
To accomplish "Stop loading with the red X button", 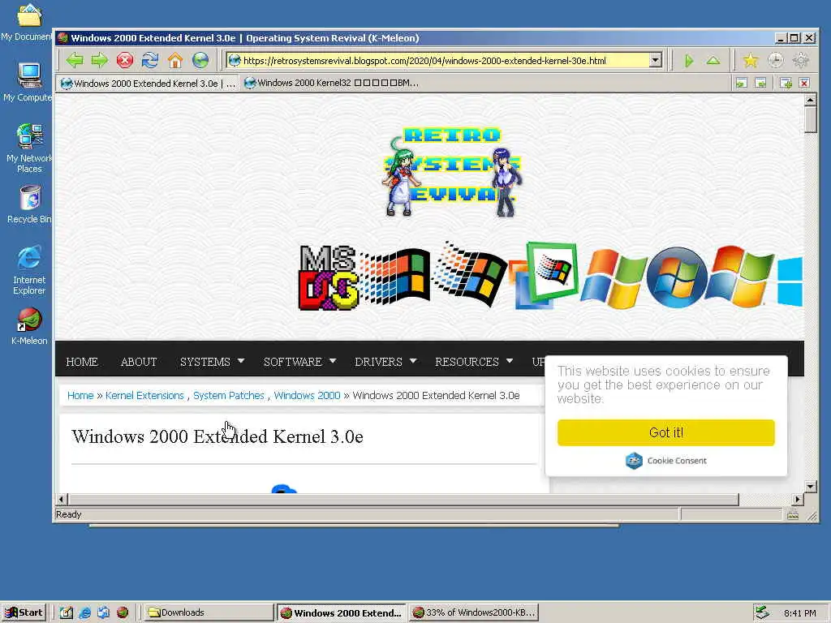I will (125, 60).
